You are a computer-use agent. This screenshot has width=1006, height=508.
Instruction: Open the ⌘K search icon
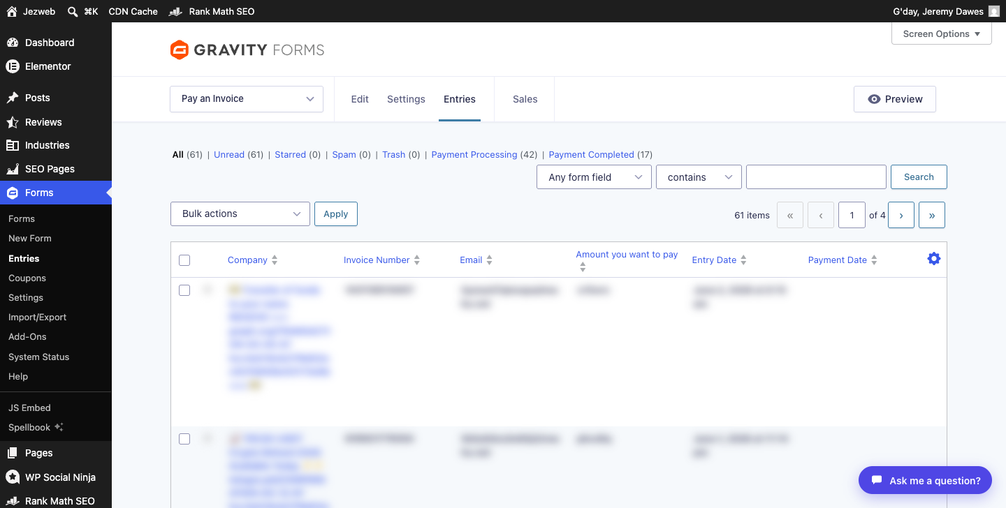pos(73,11)
